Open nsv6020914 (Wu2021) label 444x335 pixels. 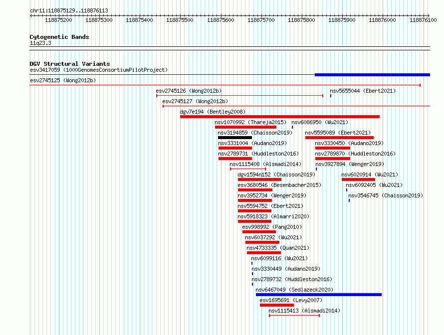pyautogui.click(x=370, y=174)
